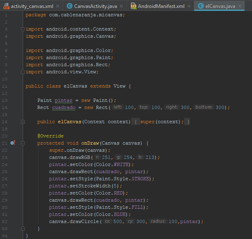Click the XML layout icon on activity_canvas.xml tab
This screenshot has width=252, height=239.
[x=6, y=6]
